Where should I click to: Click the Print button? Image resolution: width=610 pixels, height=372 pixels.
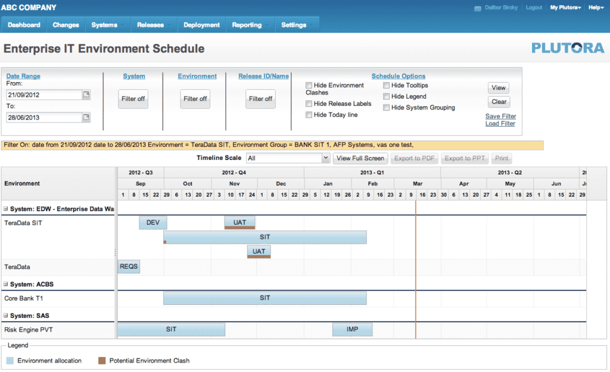[502, 158]
